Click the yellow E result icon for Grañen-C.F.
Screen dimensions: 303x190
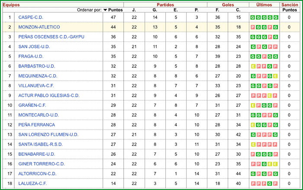click(253, 105)
